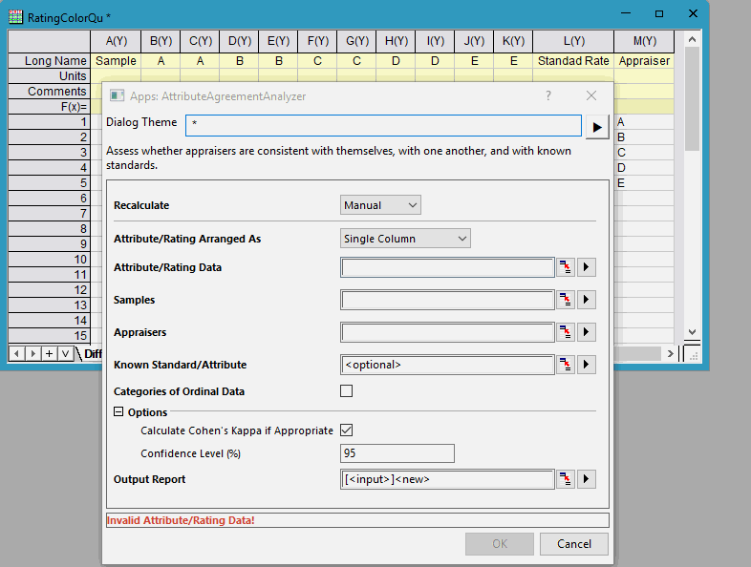Click the dialog help question mark
751x567 pixels.
(x=548, y=95)
